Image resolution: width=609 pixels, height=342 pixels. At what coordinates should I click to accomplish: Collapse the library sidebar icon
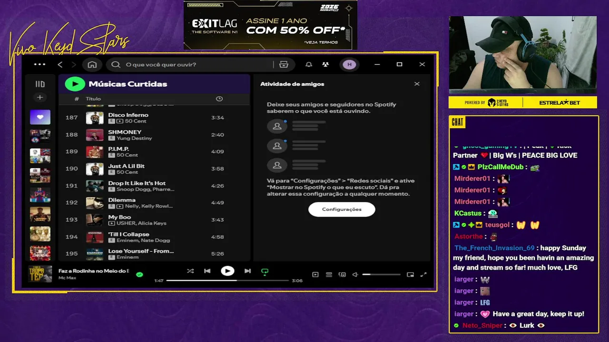coord(40,84)
